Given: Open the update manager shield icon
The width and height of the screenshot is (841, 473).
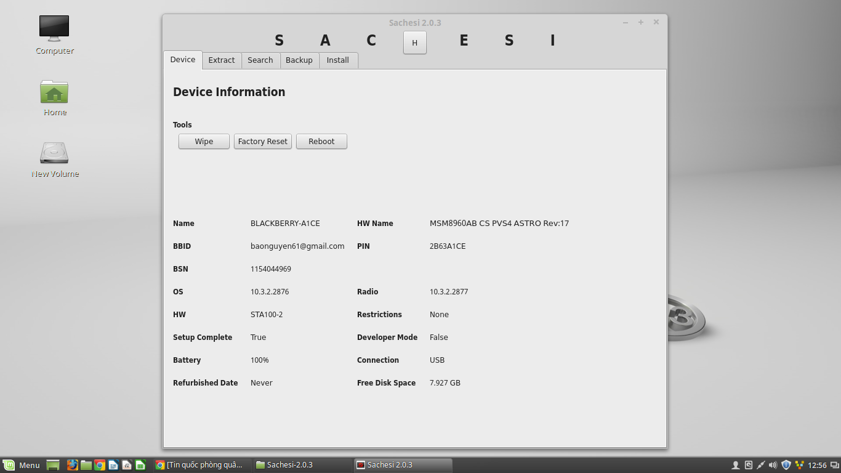Looking at the screenshot, I should click(786, 465).
